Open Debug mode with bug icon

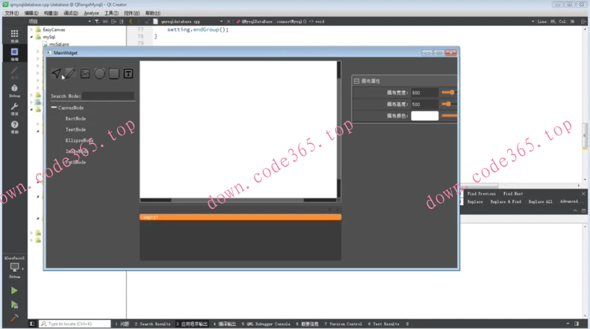[x=14, y=90]
